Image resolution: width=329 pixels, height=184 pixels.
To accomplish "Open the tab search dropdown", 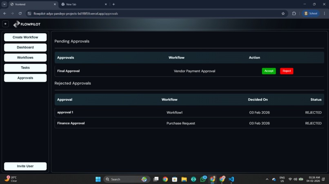I will click(x=4, y=4).
